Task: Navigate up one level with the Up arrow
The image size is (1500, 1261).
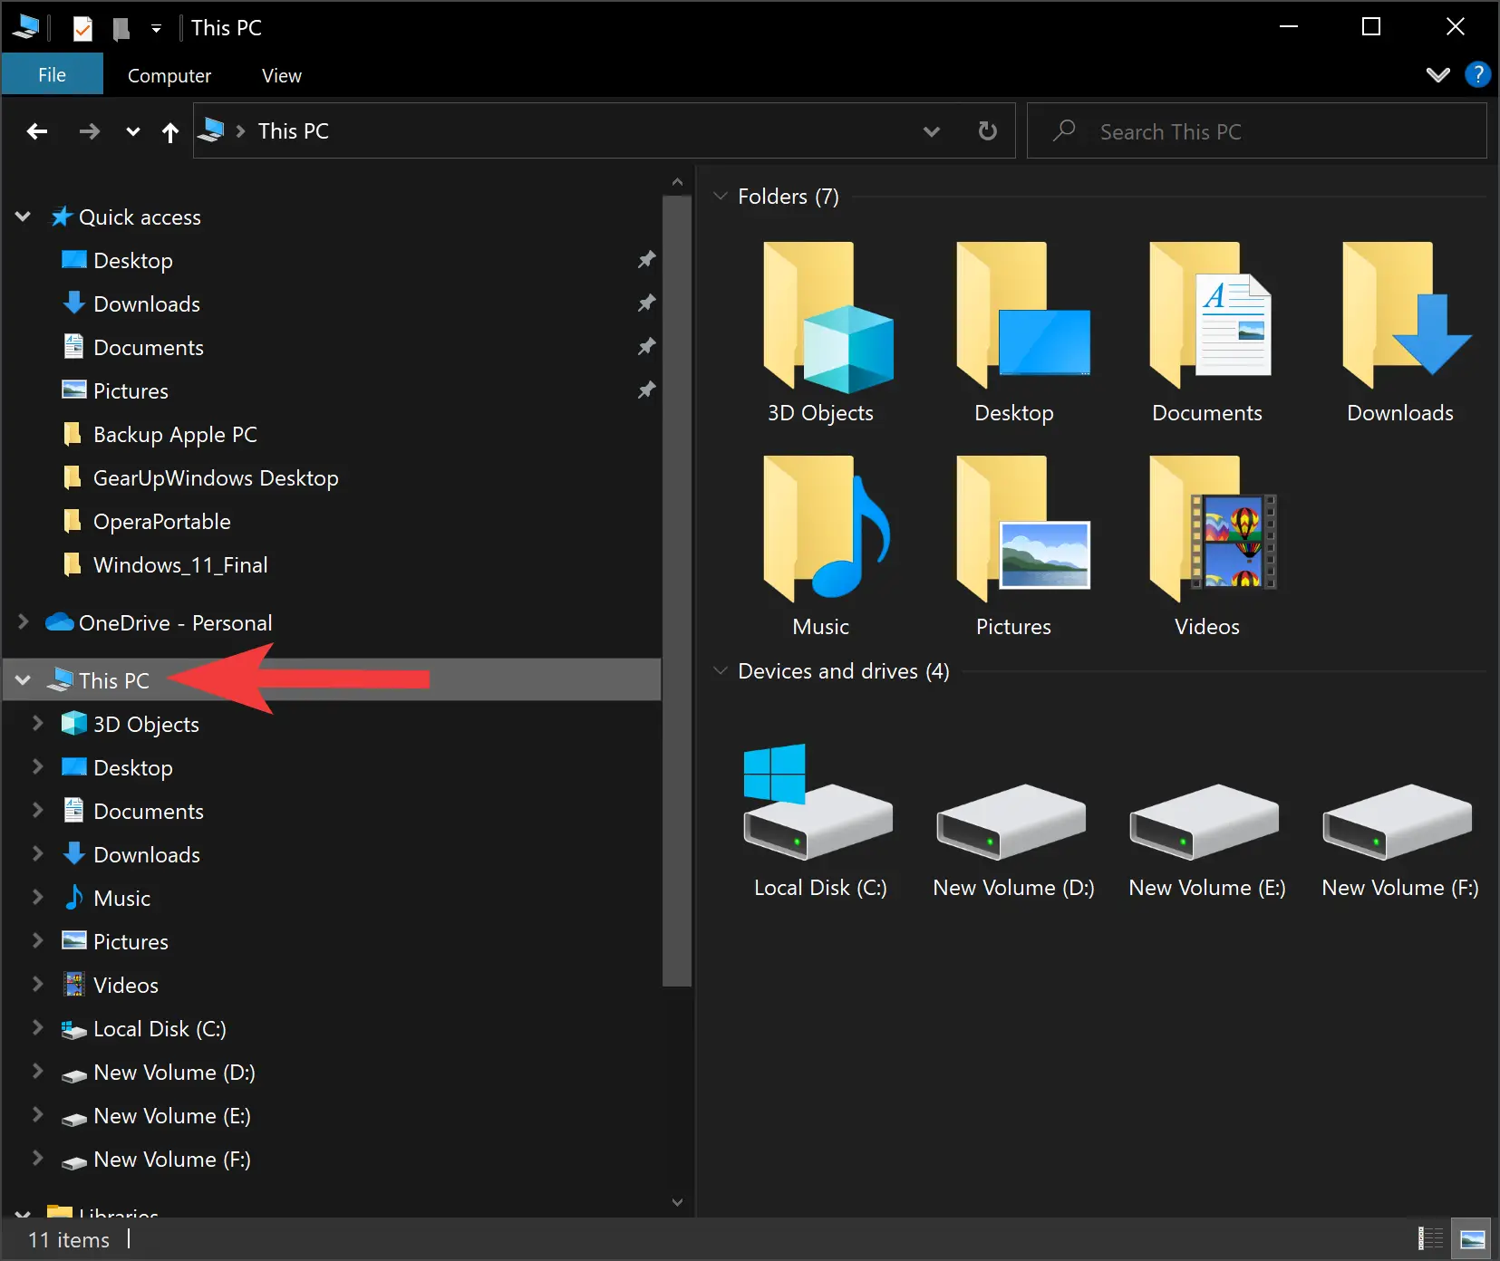Action: tap(170, 131)
